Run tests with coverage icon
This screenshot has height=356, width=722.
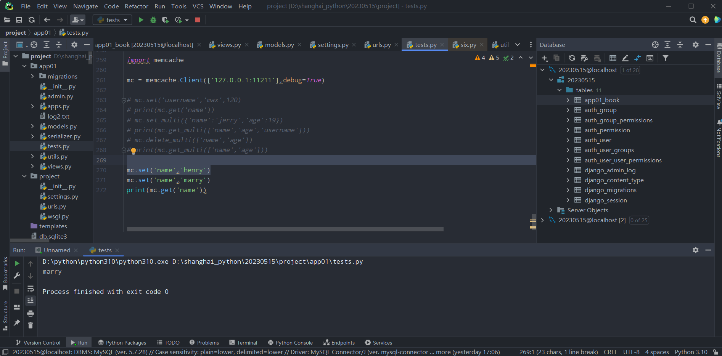165,20
